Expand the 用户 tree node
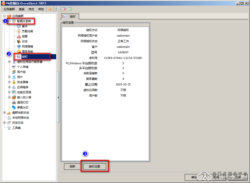 click(9, 77)
